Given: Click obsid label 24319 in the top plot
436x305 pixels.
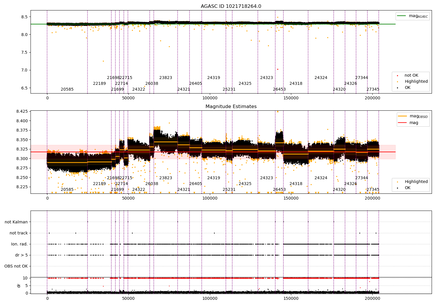Looking at the screenshot, I should 214,78.
